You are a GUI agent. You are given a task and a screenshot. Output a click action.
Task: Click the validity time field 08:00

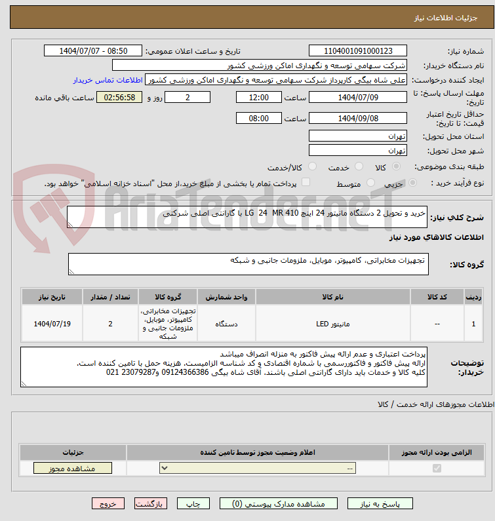point(258,118)
